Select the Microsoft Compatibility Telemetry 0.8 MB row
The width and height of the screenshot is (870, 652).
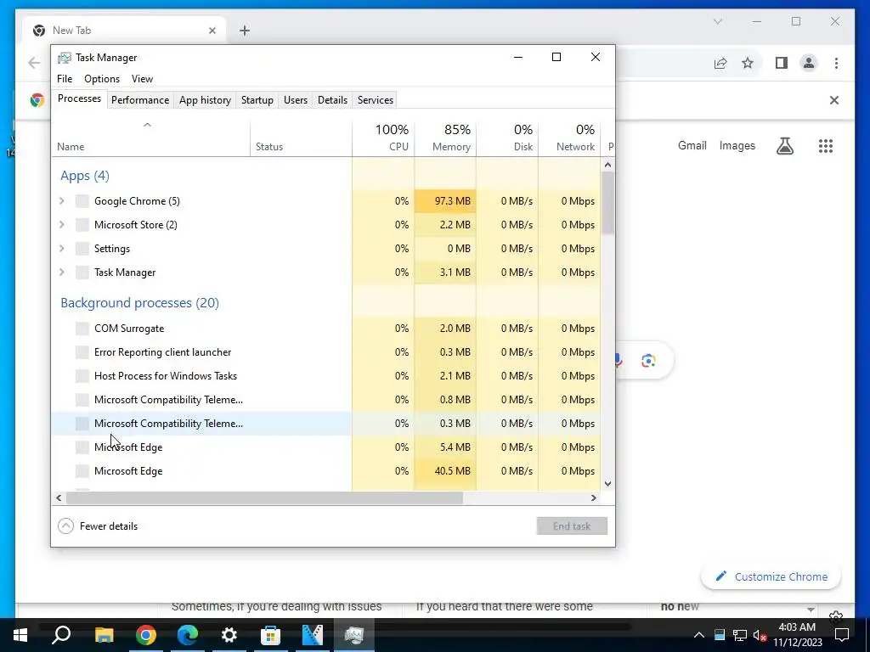point(325,400)
